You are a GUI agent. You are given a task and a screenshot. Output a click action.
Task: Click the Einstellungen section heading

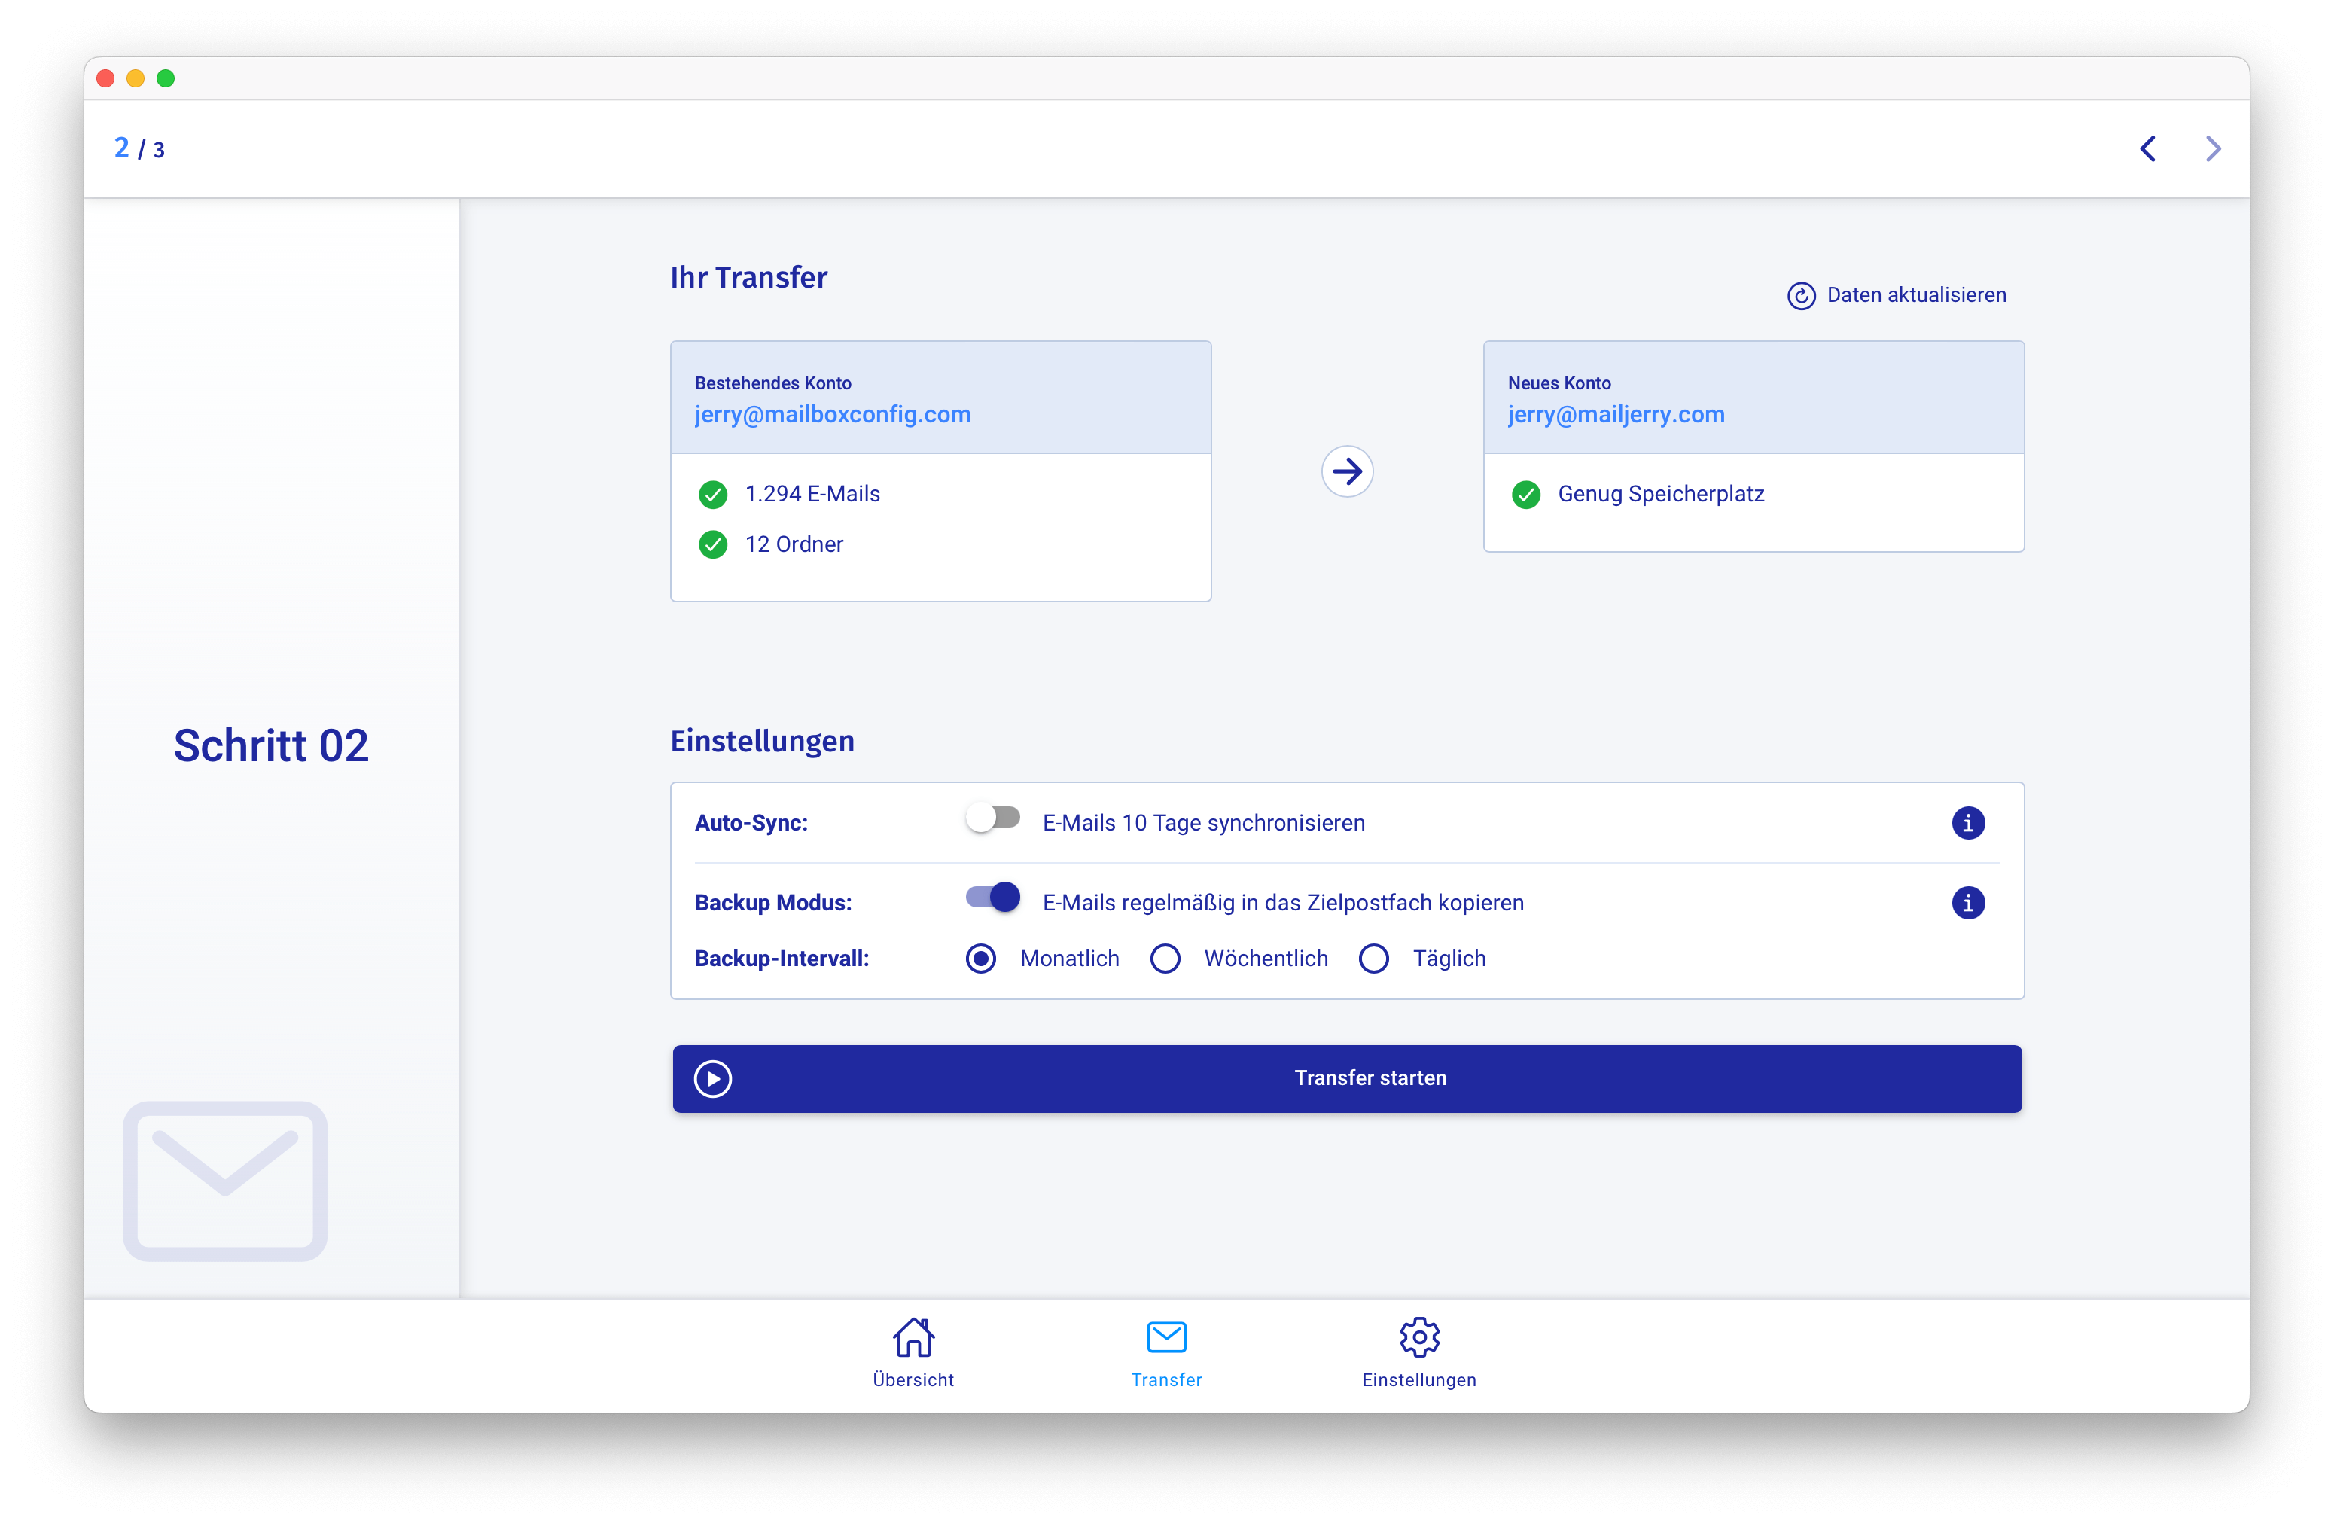coord(762,742)
